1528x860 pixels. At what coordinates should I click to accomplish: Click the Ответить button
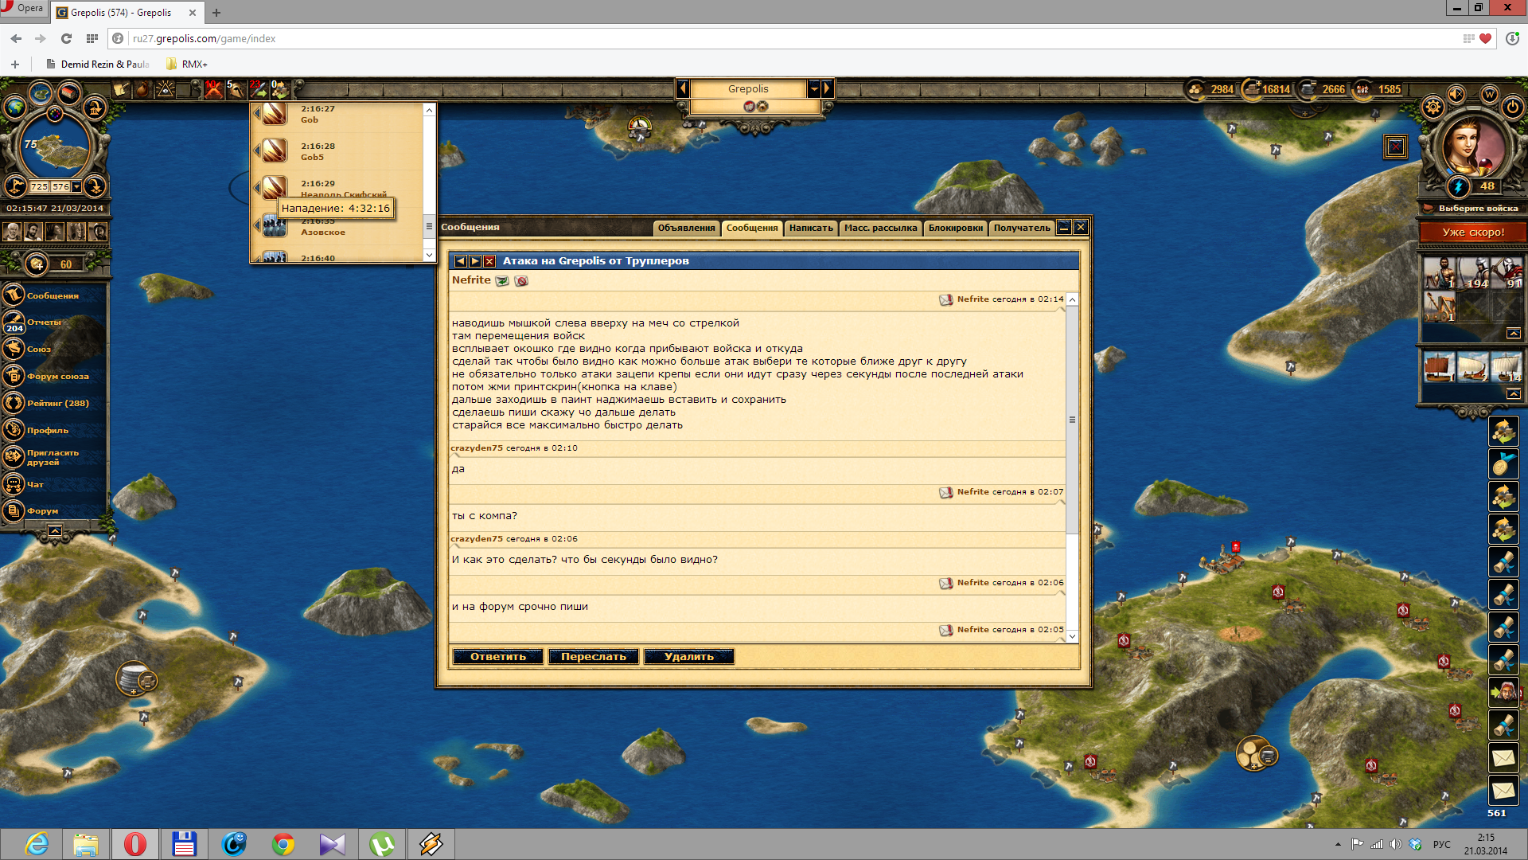pyautogui.click(x=498, y=656)
